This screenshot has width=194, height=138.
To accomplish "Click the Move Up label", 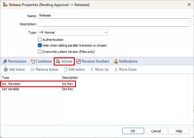I will (x=102, y=69).
